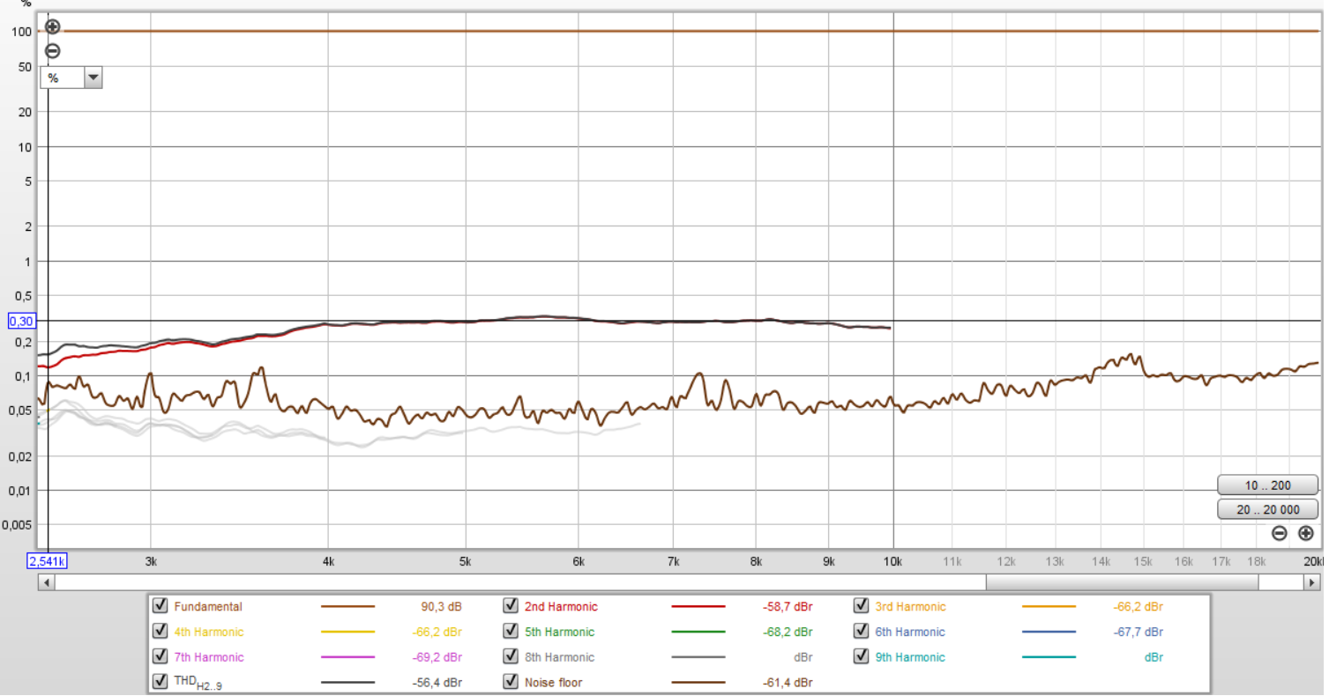
Task: Toggle the 5th Harmonic checkbox
Action: click(x=510, y=632)
